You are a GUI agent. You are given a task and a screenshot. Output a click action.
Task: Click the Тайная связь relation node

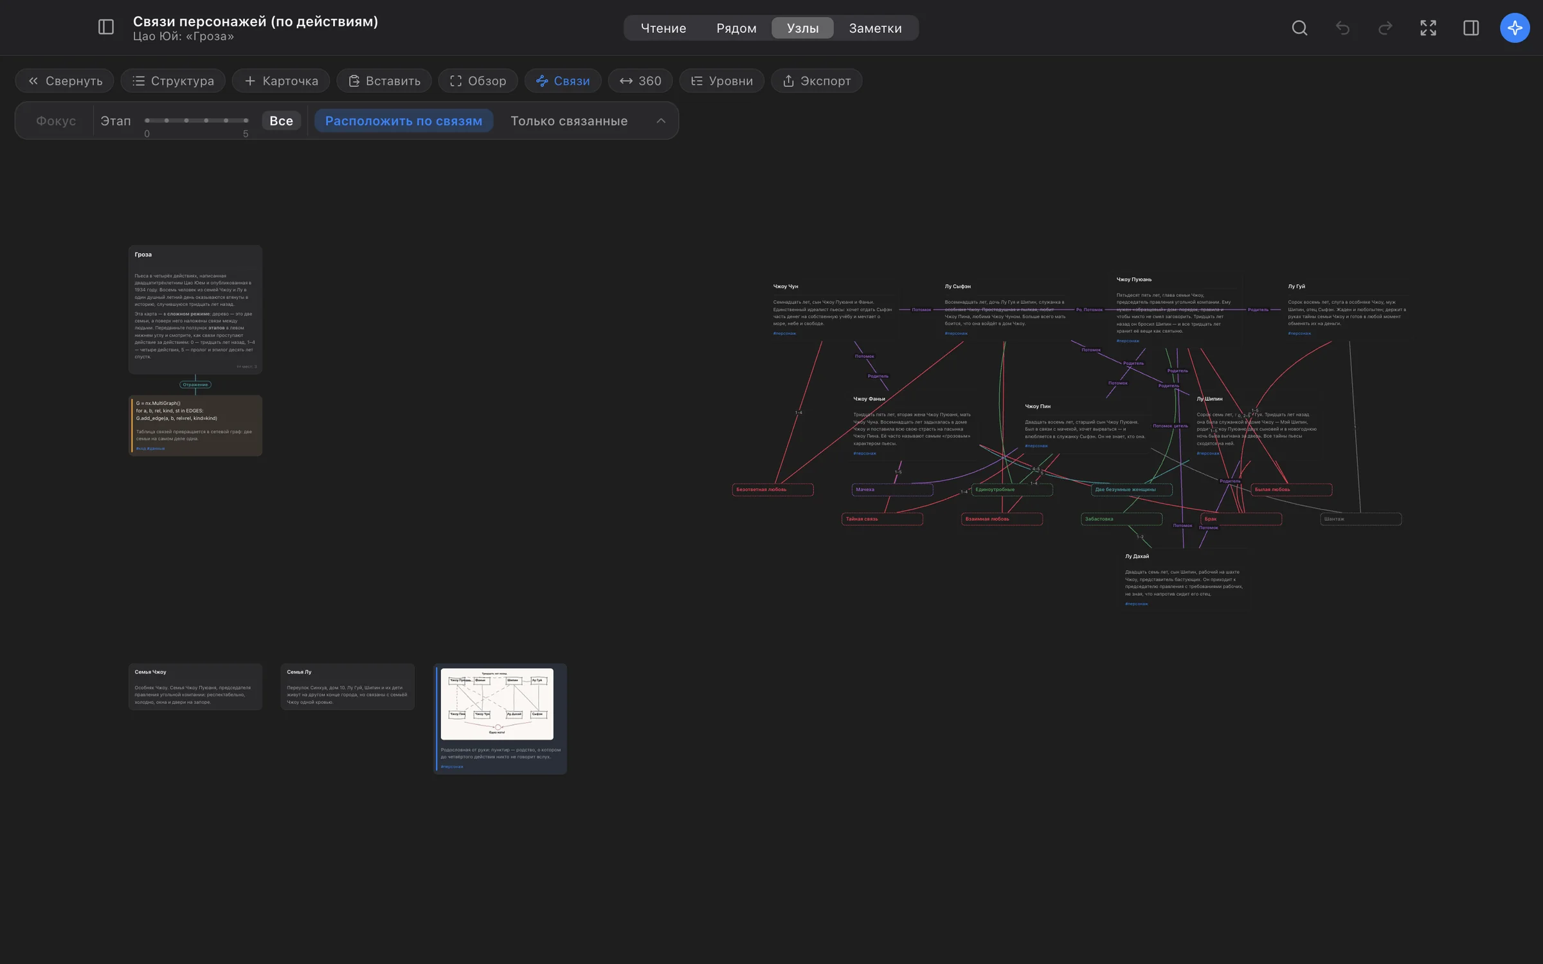[x=882, y=519]
